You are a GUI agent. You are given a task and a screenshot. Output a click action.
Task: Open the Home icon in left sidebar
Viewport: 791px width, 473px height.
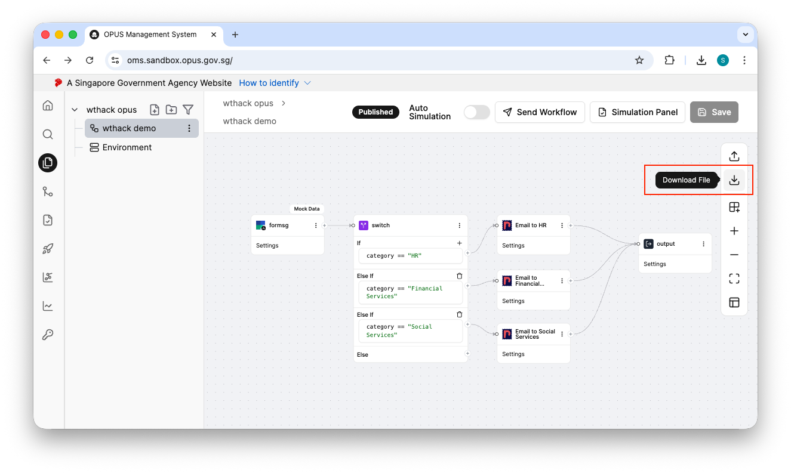[48, 106]
